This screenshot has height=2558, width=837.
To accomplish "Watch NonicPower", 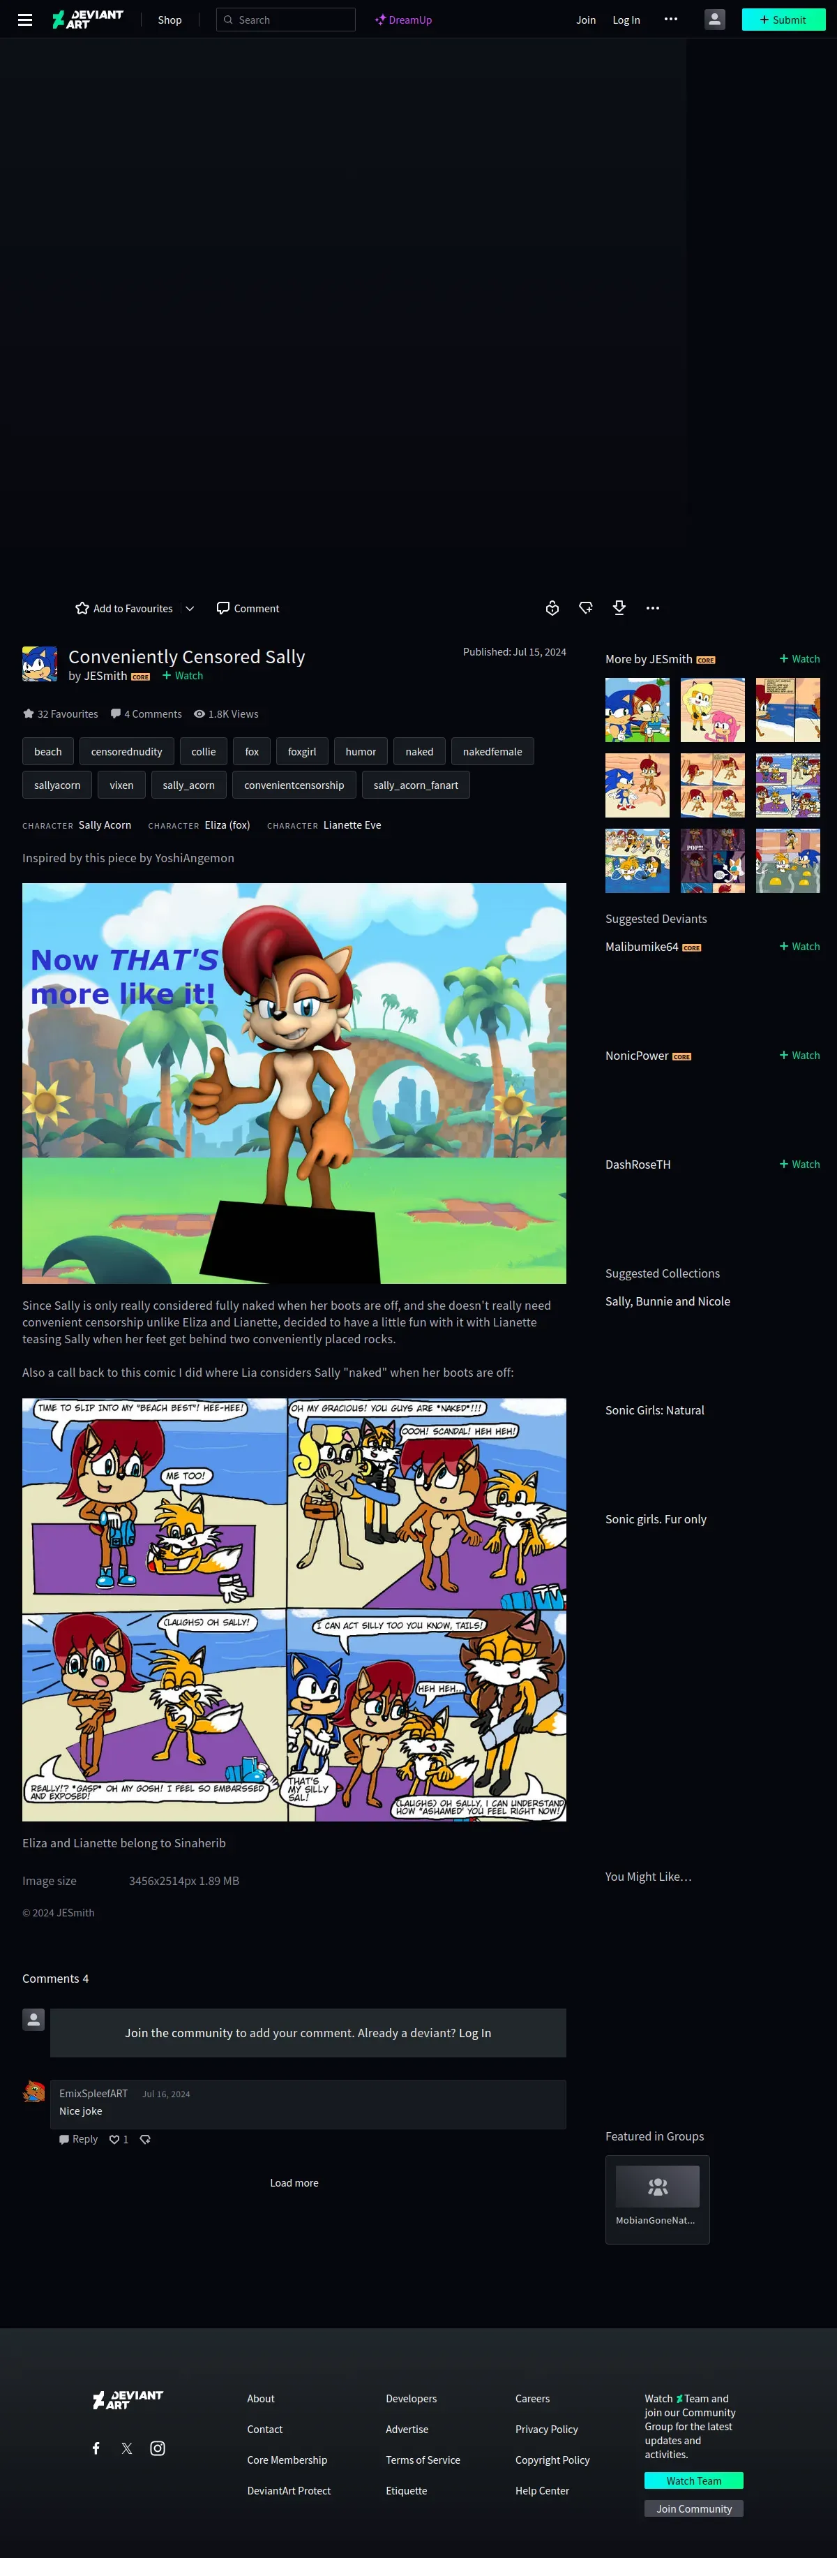I will pos(799,1056).
